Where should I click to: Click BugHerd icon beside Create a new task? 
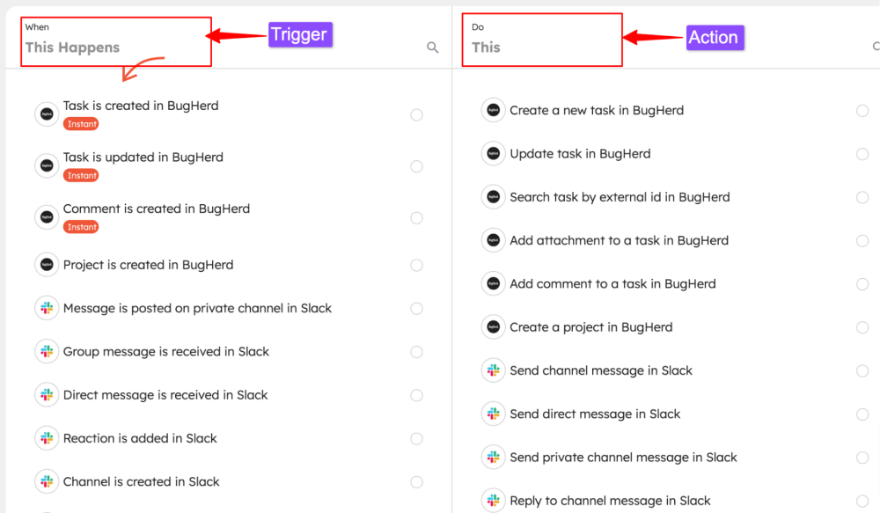(x=494, y=110)
